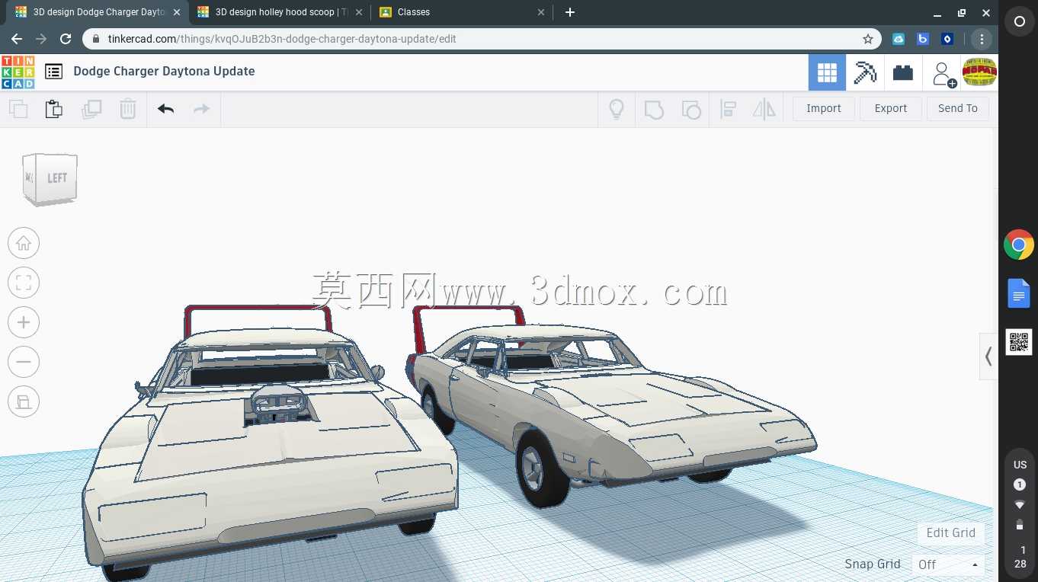
Task: Click the blue cloud extension icon
Action: tap(899, 39)
